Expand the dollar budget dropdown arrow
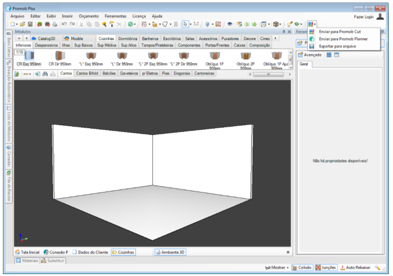The height and width of the screenshot is (276, 393). [x=135, y=24]
